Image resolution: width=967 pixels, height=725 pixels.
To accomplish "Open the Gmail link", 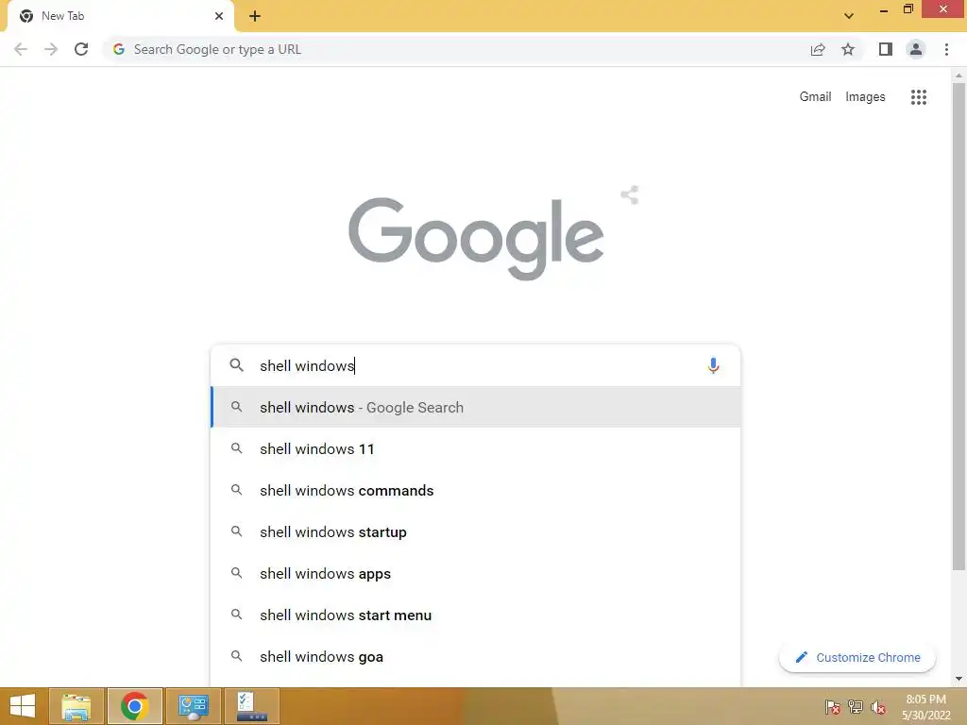I will 815,97.
